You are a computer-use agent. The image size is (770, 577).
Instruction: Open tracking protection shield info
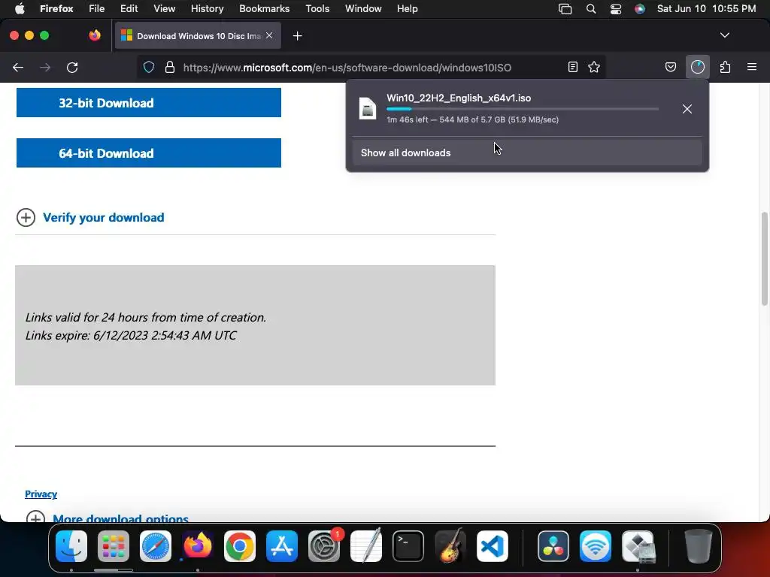tap(149, 67)
